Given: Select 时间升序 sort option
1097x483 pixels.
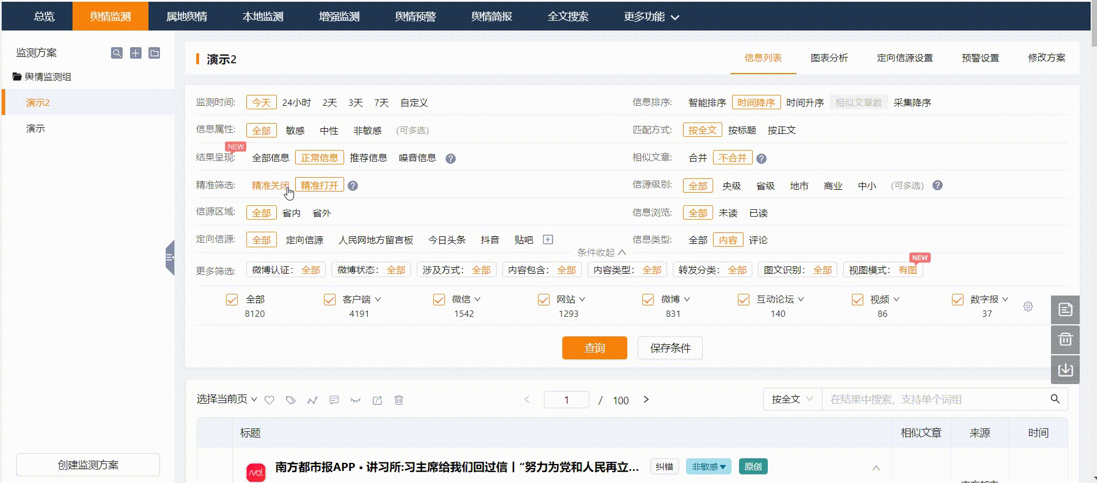Looking at the screenshot, I should click(805, 102).
